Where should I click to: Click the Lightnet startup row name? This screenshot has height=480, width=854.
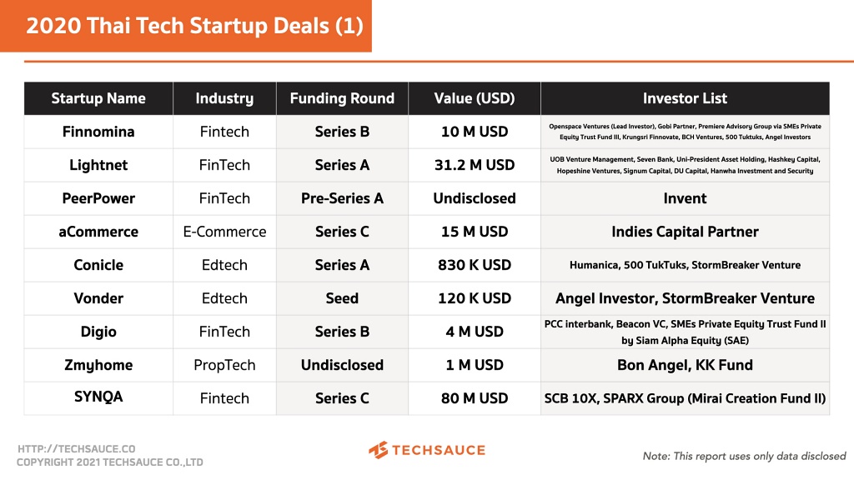click(x=98, y=165)
